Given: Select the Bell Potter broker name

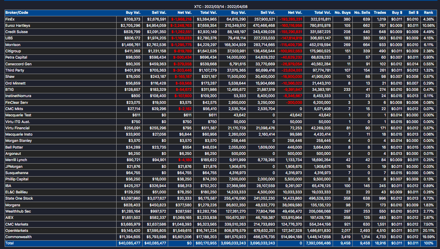Looking at the screenshot, I should 14,147.
